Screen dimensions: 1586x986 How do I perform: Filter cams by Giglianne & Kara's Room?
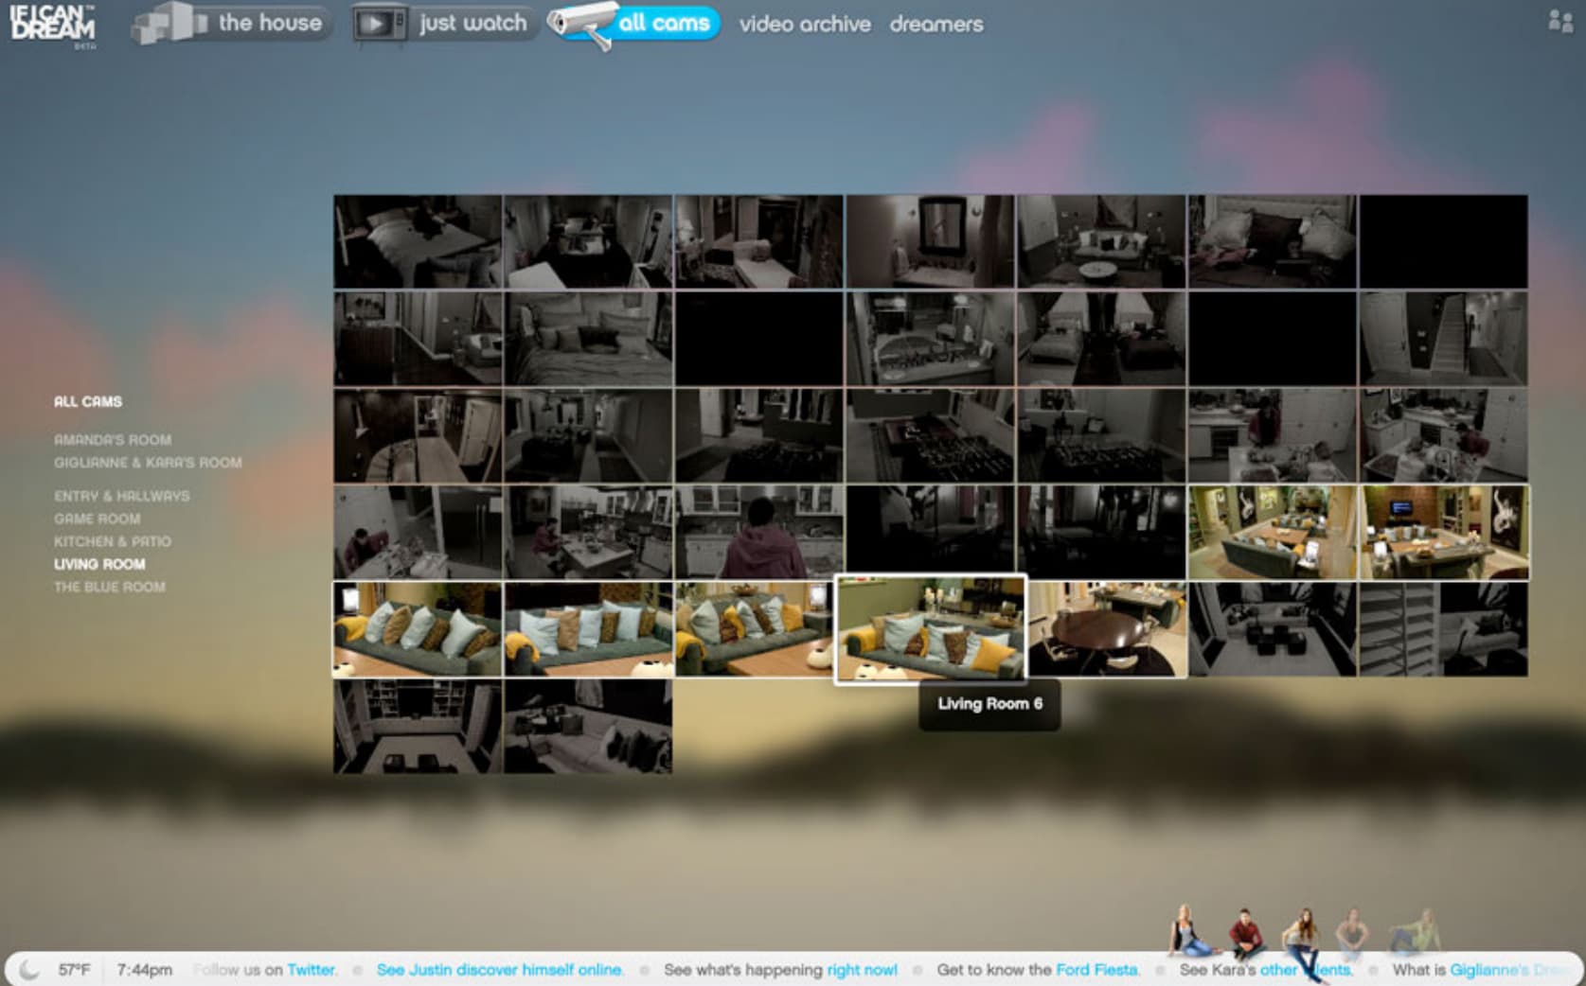148,463
